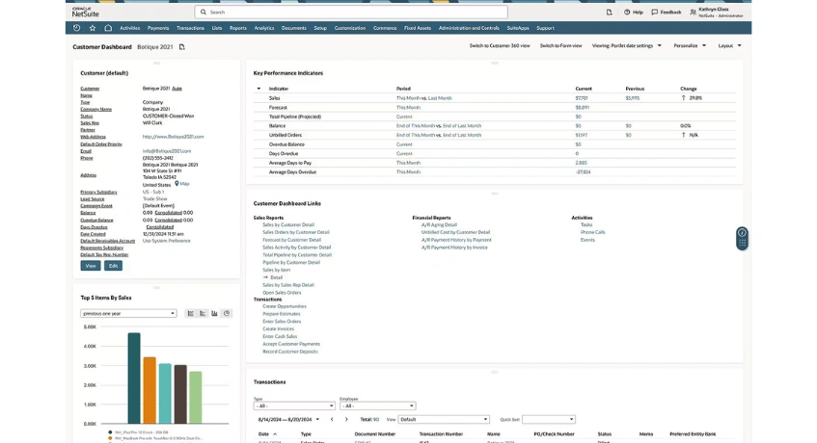
Task: Open the Recent Records clock icon
Action: point(76,28)
